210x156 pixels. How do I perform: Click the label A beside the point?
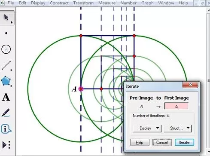click(74, 89)
